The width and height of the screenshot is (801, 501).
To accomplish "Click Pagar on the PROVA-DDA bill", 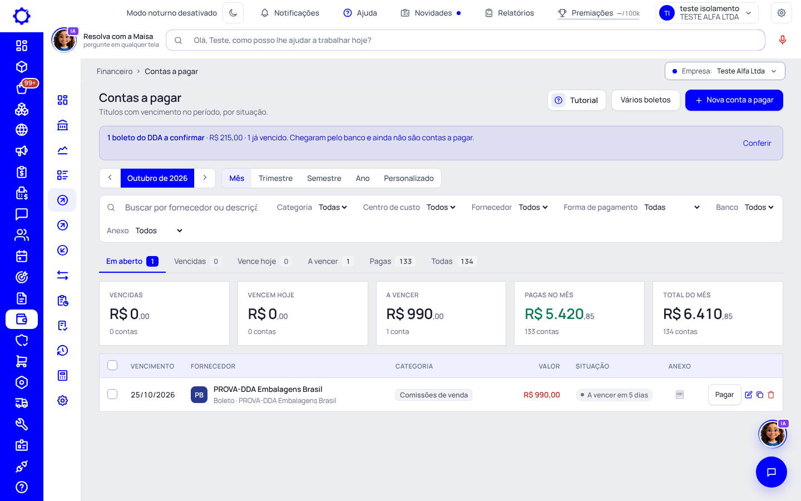I will click(x=724, y=395).
